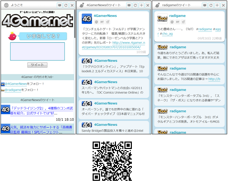Click 4Gamer のアカウントをフォロー section header
The image size is (228, 184).
point(37,77)
